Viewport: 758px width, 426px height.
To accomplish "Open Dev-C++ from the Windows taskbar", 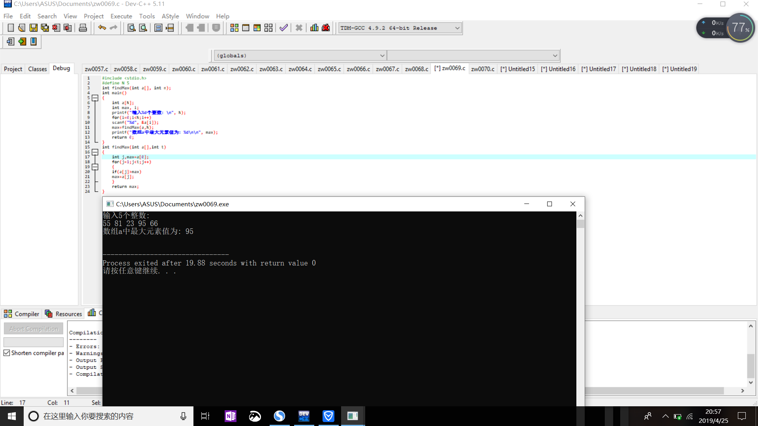I will coord(304,416).
